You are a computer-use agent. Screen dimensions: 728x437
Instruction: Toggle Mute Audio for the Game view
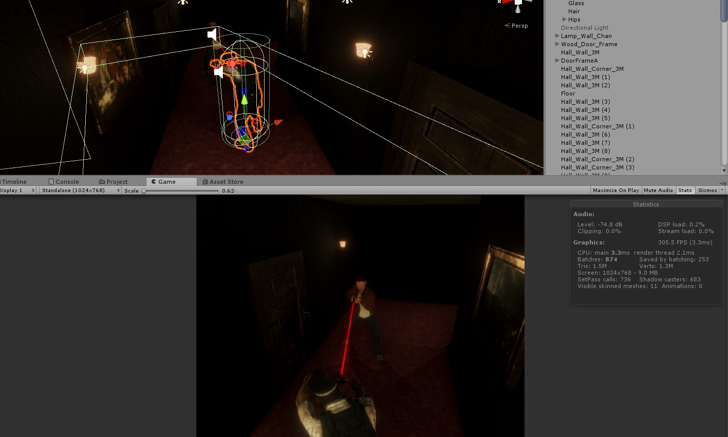point(658,190)
